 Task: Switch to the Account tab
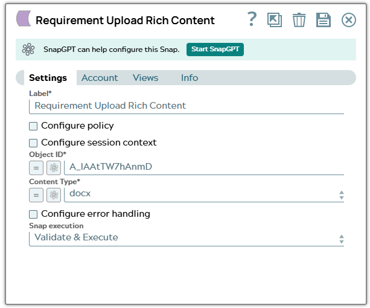[x=100, y=78]
